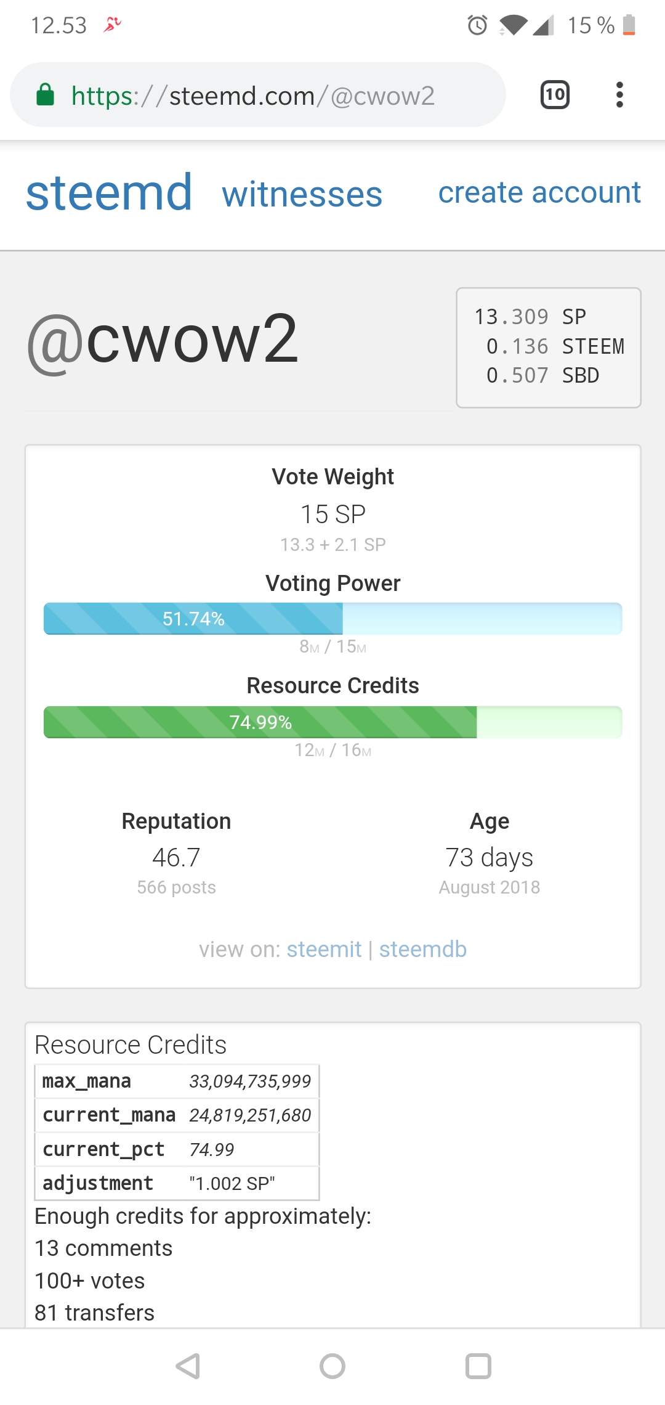
Task: Tap the battery indicator in the status bar
Action: coord(629,25)
